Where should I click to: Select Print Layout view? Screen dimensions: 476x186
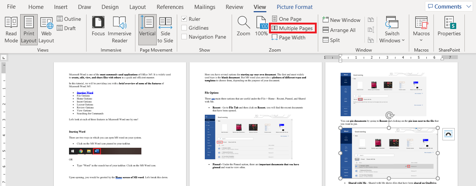[29, 30]
